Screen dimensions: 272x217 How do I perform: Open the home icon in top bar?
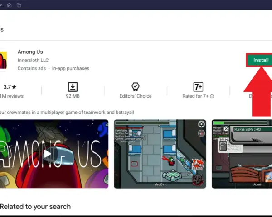(x=9, y=5)
